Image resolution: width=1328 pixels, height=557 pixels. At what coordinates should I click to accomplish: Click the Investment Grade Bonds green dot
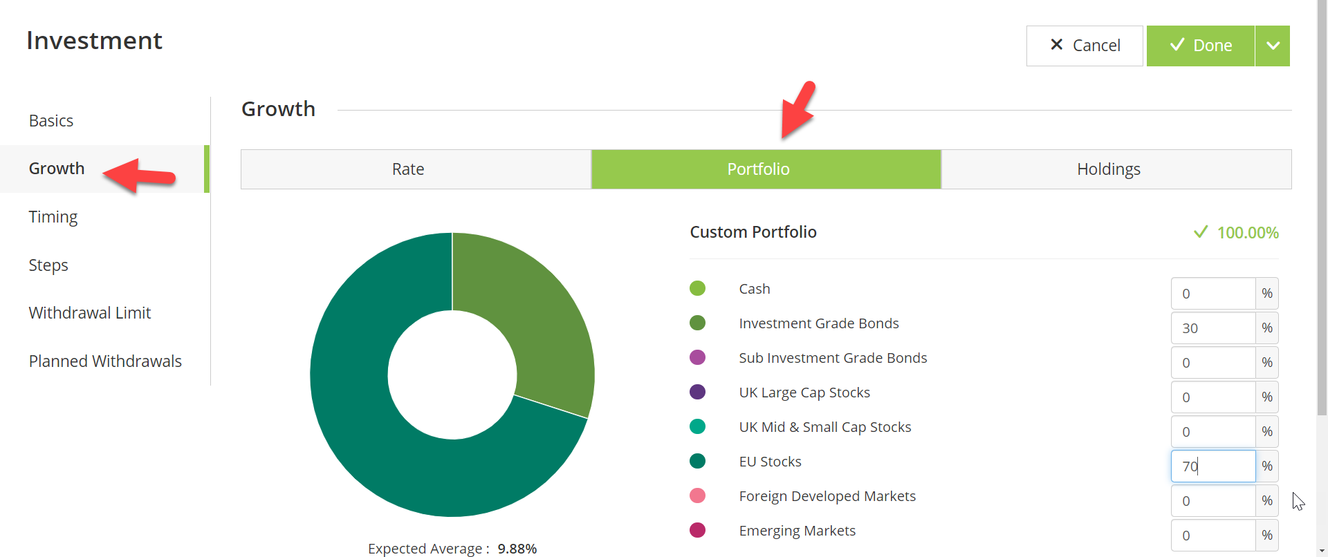click(x=697, y=323)
